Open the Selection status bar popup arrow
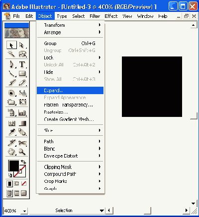 pyautogui.click(x=102, y=211)
